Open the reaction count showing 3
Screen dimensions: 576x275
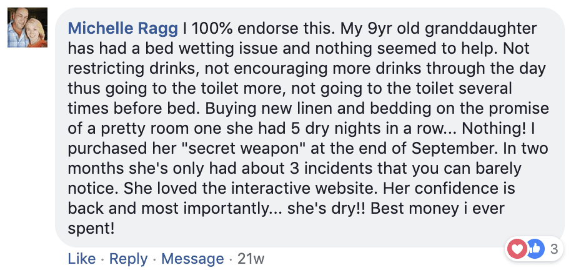click(x=554, y=249)
